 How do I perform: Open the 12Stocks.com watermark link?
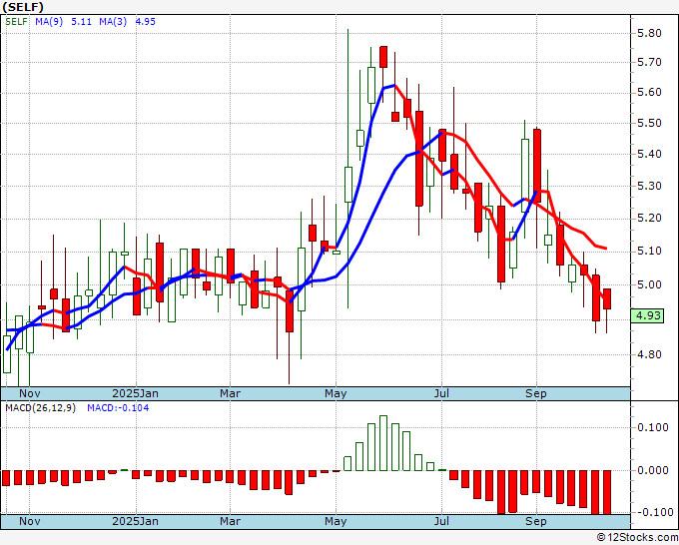633,538
